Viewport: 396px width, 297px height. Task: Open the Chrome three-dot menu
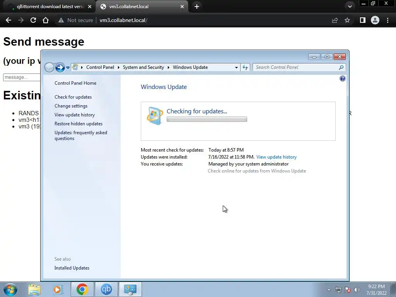(x=387, y=20)
